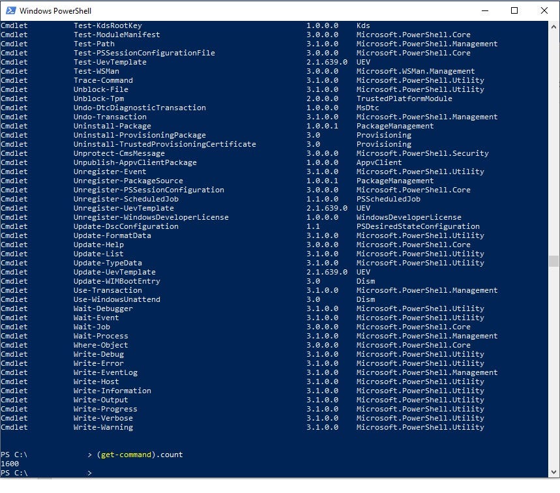This screenshot has height=493, width=560.
Task: Click the Kds module name
Action: (x=363, y=25)
